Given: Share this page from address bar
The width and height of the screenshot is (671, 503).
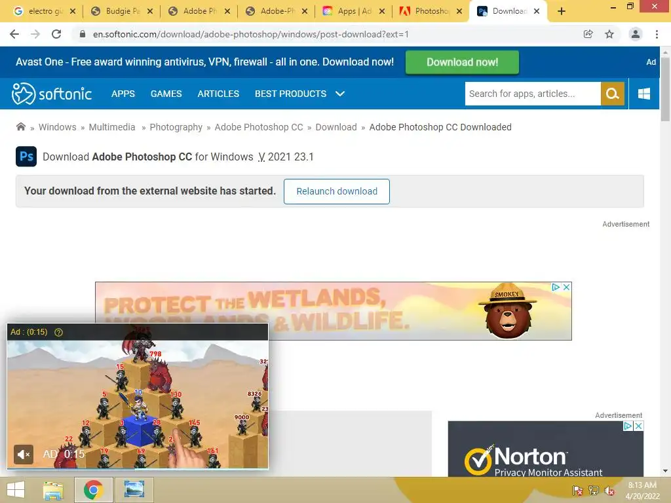Looking at the screenshot, I should pyautogui.click(x=588, y=34).
